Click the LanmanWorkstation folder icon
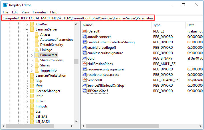 (x=32, y=76)
